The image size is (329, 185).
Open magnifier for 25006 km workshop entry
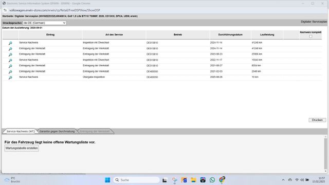pos(10,54)
